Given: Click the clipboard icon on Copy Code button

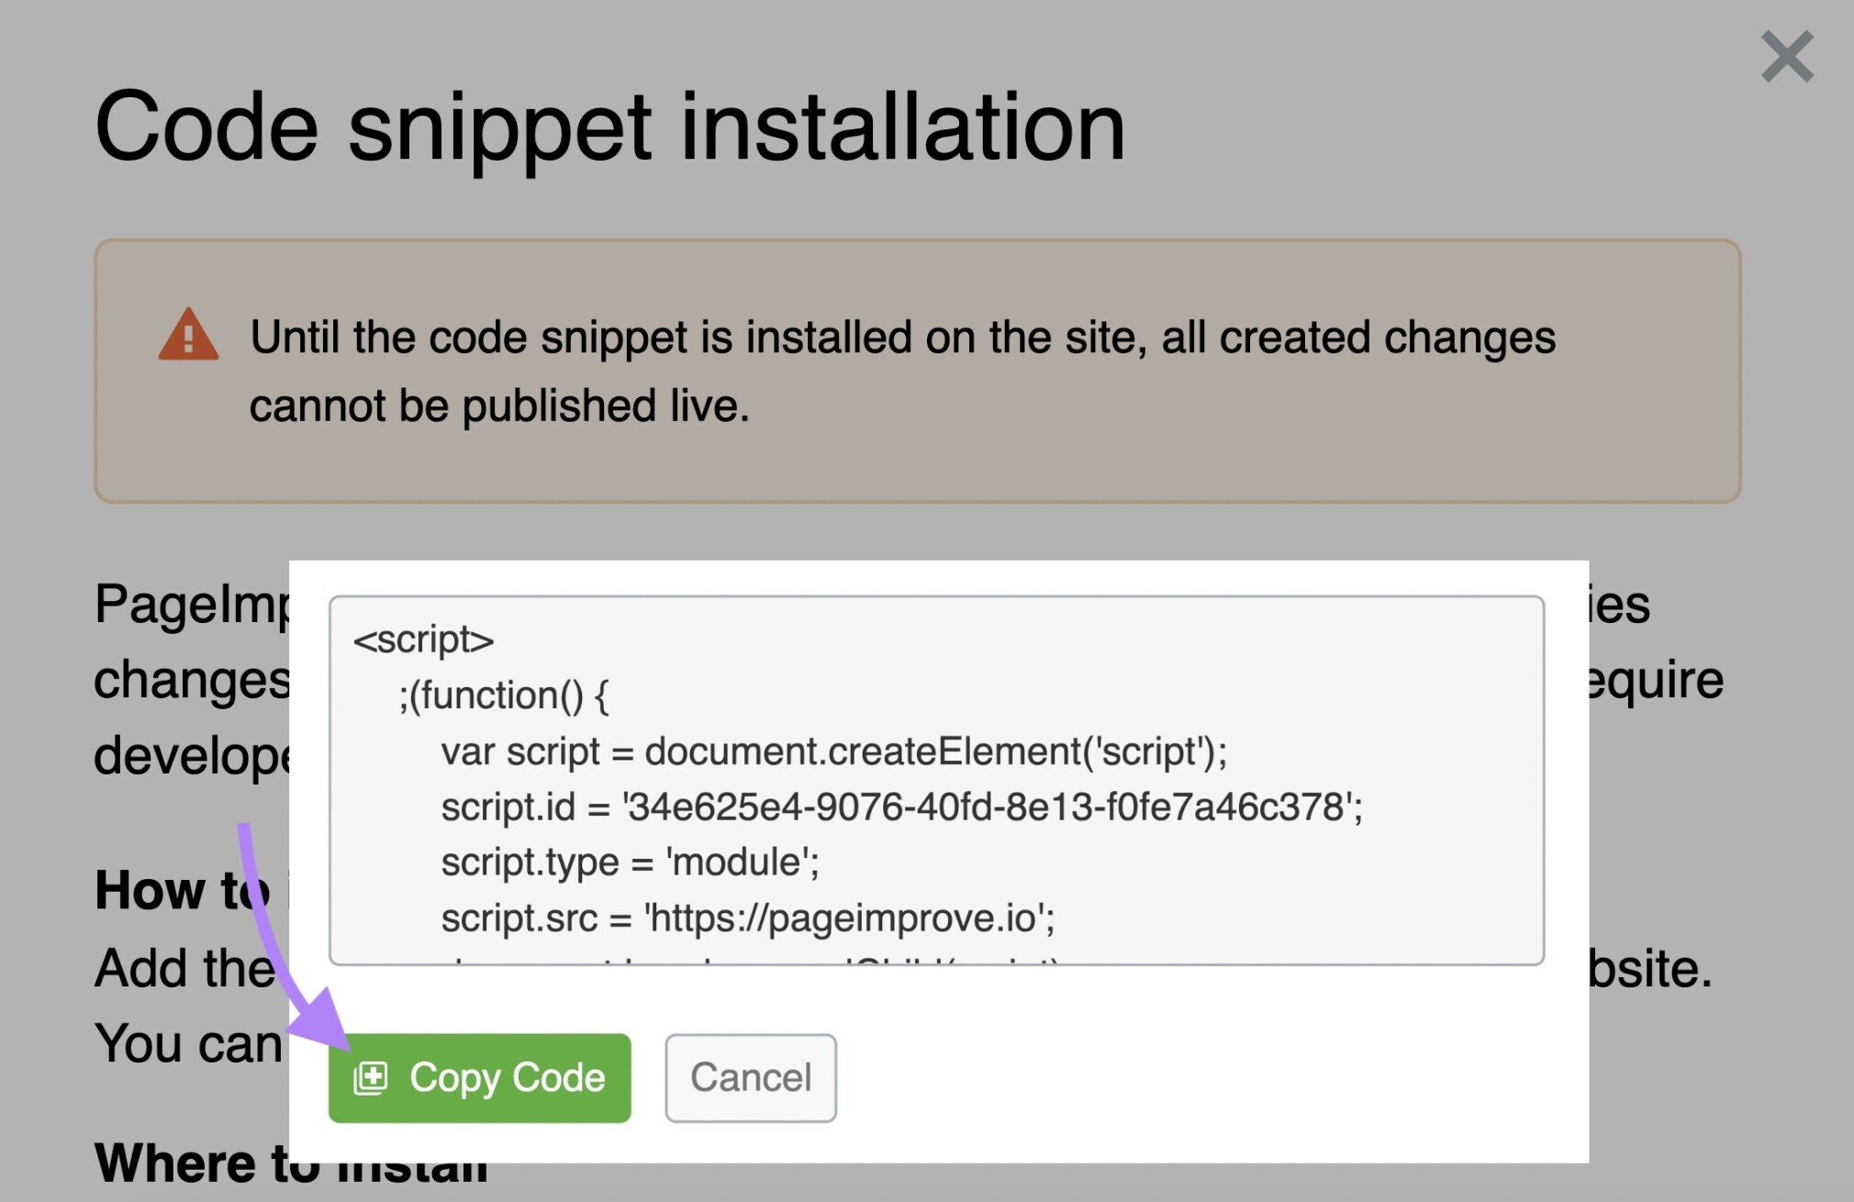Looking at the screenshot, I should (x=372, y=1078).
